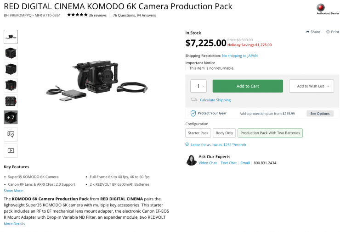Click the See Options button
Viewport: 340px width, 232px height.
tap(320, 113)
